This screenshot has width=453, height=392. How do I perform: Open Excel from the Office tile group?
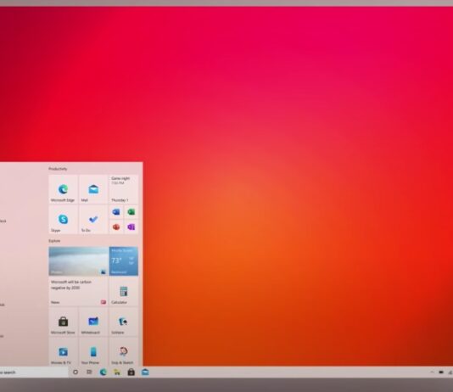(x=131, y=212)
